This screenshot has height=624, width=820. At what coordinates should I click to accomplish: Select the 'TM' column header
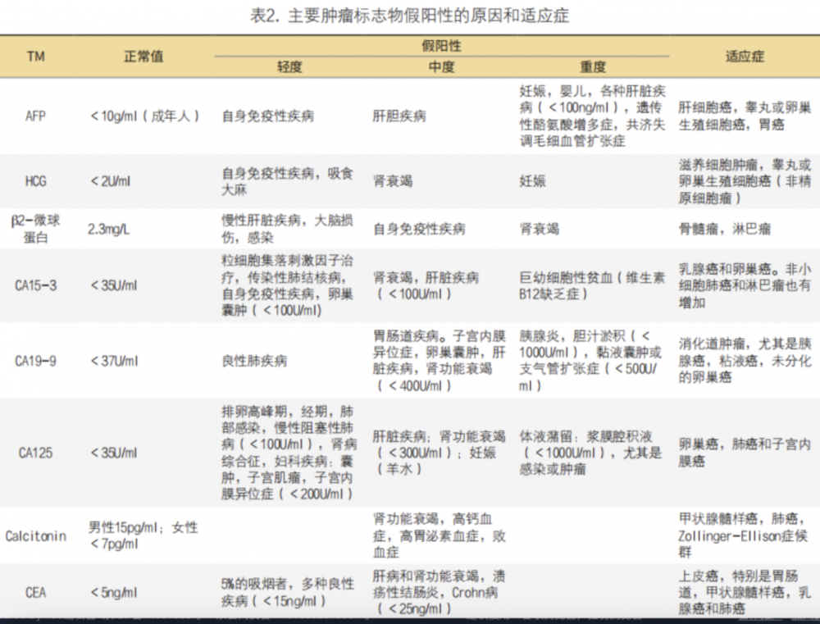[x=35, y=57]
